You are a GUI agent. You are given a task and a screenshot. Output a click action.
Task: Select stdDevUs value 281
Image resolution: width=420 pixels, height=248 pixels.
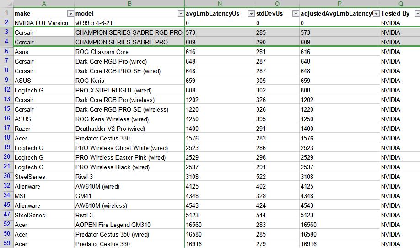[277, 52]
